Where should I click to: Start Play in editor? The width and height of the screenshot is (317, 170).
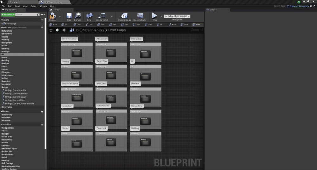tap(155, 17)
